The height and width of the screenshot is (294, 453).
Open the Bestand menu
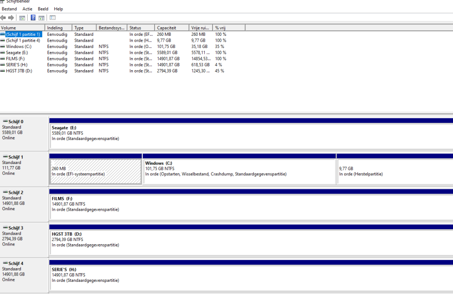click(9, 9)
